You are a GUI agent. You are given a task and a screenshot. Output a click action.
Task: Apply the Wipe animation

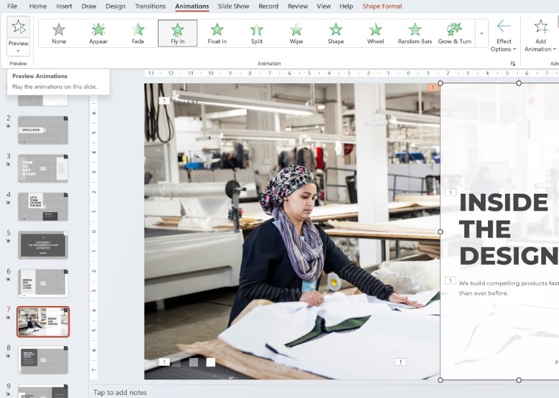(296, 33)
